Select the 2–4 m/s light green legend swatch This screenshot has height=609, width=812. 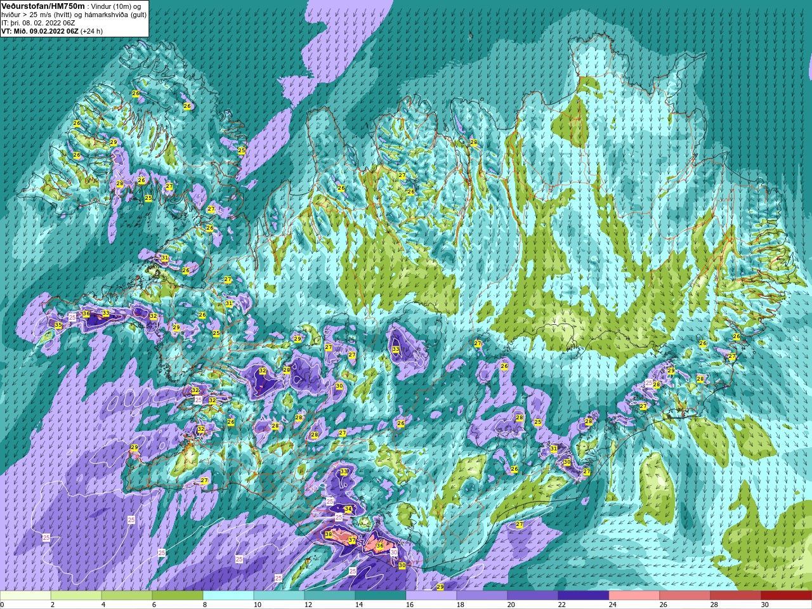[76, 596]
